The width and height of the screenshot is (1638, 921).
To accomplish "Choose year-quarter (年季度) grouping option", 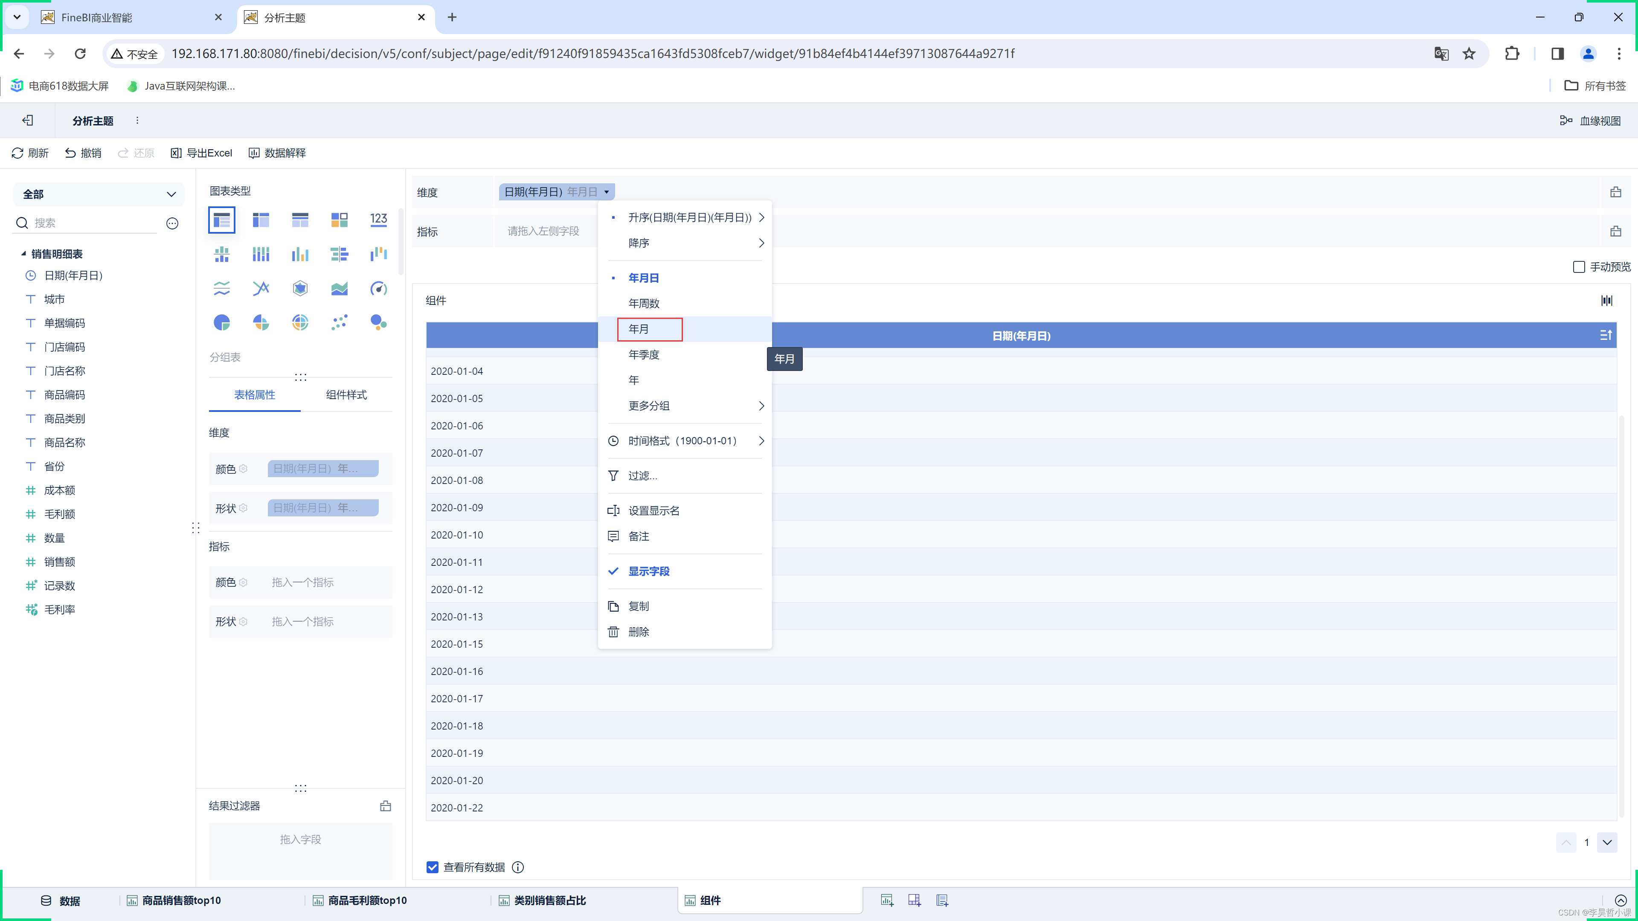I will [685, 355].
